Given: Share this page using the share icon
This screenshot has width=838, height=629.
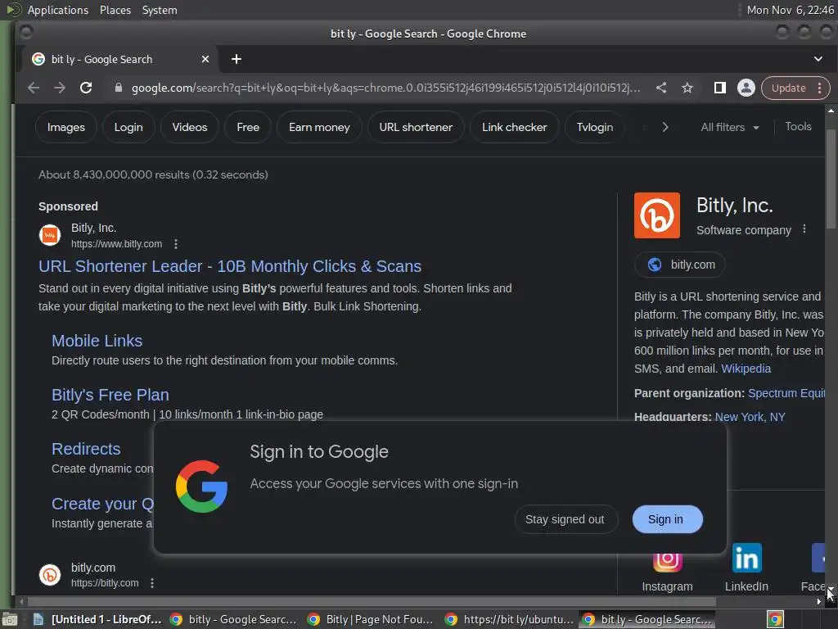Looking at the screenshot, I should click(661, 88).
